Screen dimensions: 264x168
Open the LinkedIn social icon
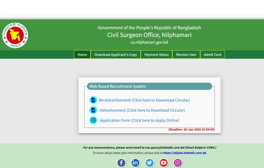tap(135, 162)
